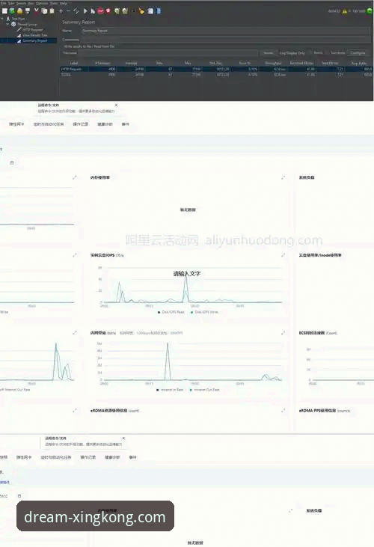Viewport: 374px width, 547px height.
Task: Toggle Disk IOPS Read legend series
Action: tap(171, 312)
